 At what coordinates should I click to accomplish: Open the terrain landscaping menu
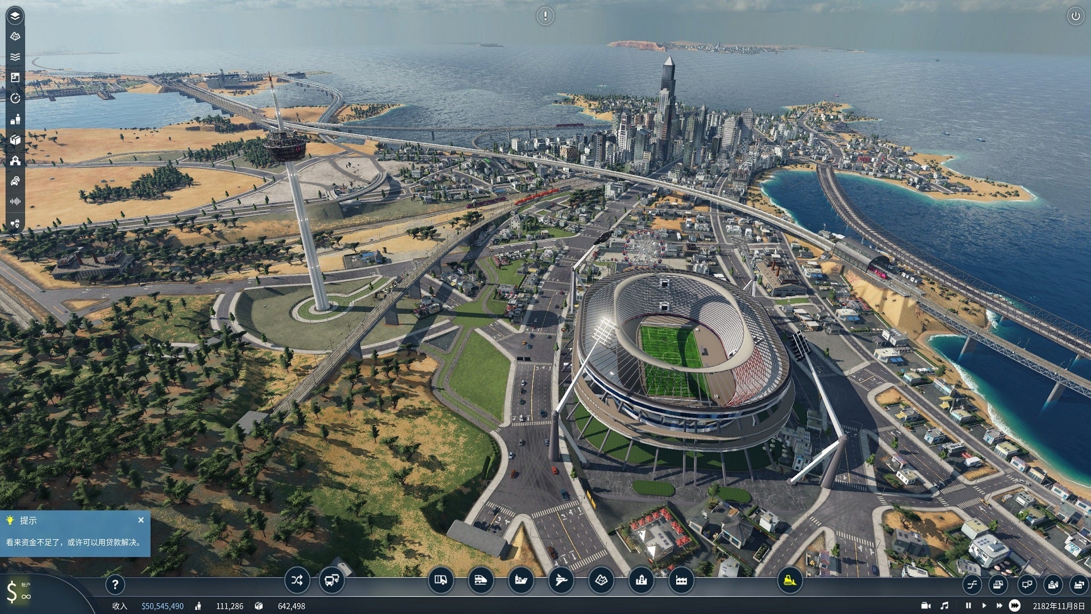pyautogui.click(x=601, y=580)
